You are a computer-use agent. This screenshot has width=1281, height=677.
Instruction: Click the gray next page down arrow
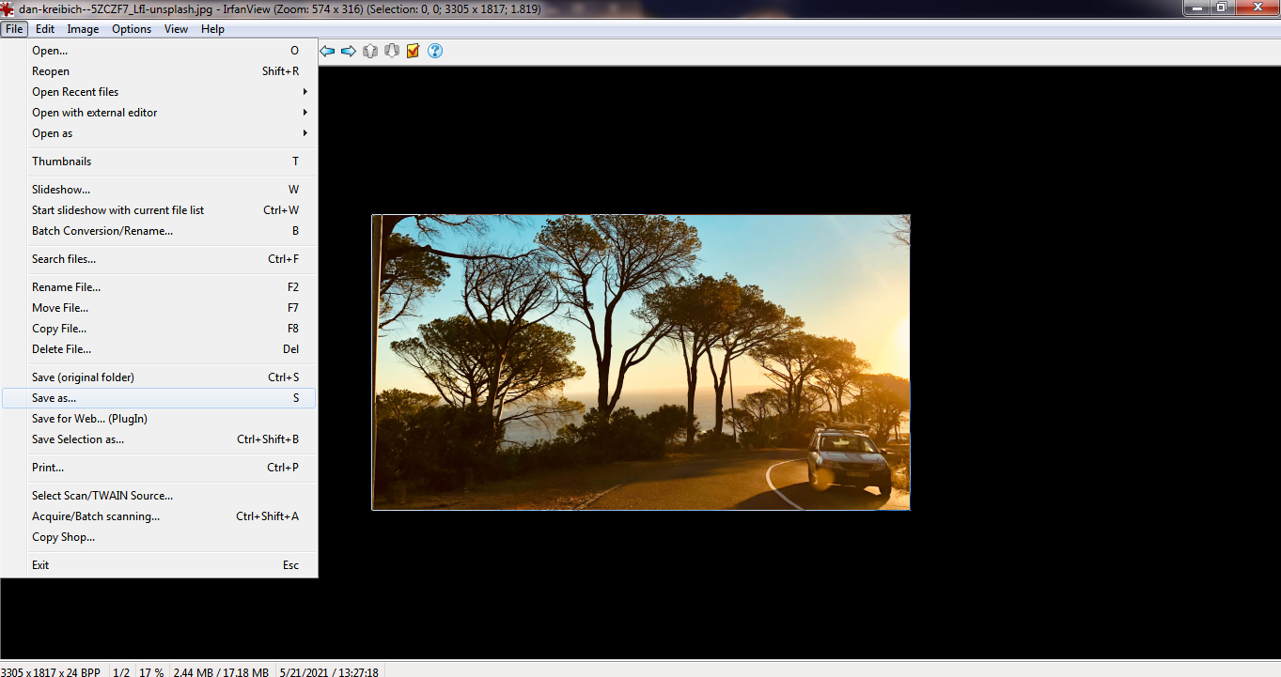[392, 51]
